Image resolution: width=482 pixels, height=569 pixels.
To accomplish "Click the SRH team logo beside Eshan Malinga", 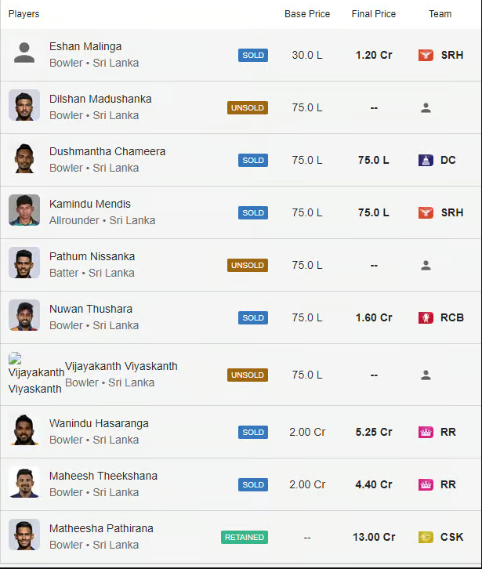I will [x=426, y=55].
